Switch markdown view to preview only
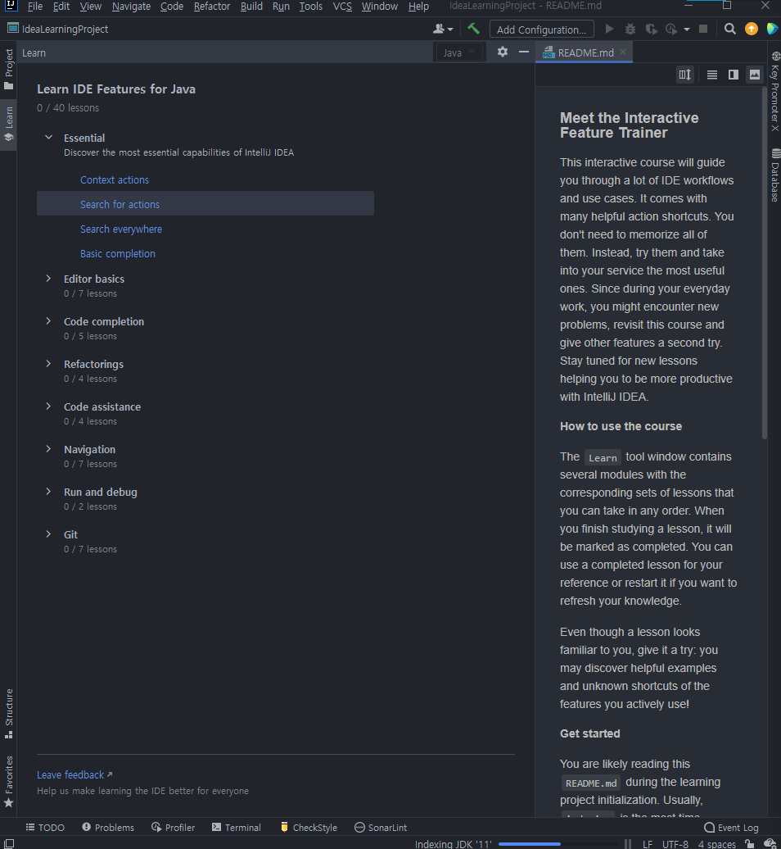Viewport: 781px width, 849px height. tap(755, 75)
